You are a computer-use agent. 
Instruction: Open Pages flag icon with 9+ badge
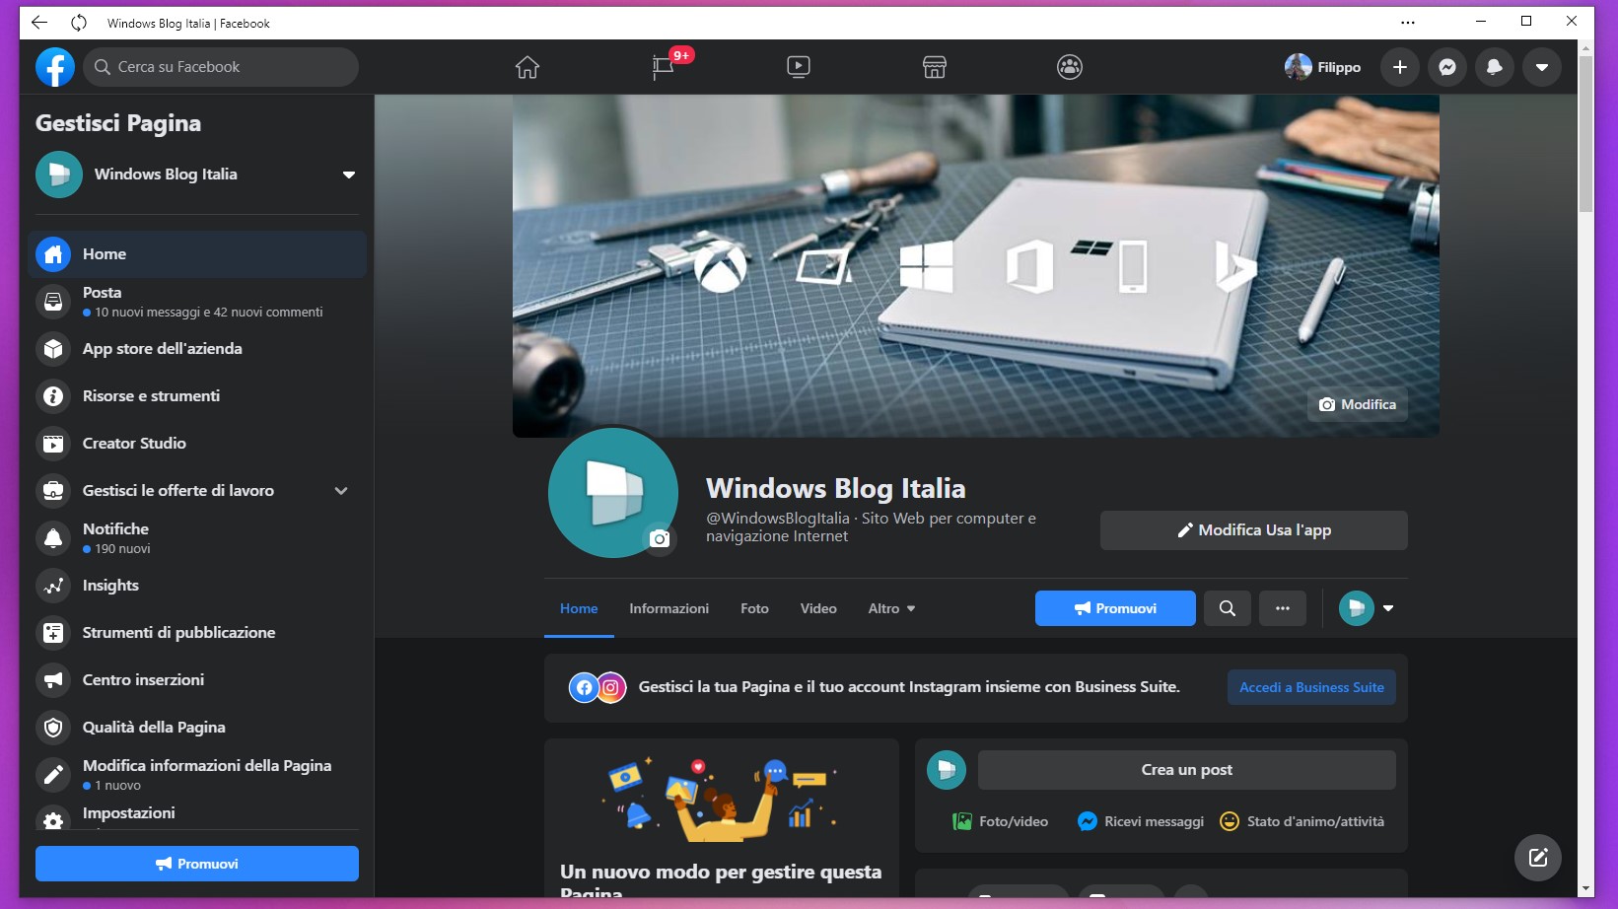tap(664, 67)
